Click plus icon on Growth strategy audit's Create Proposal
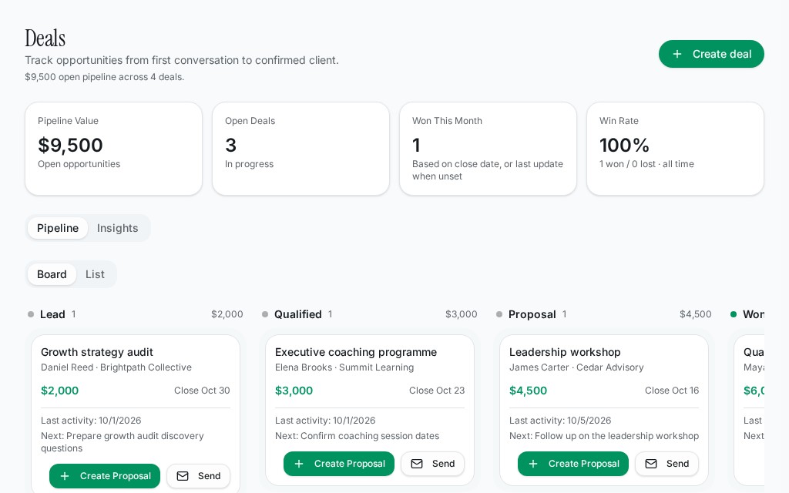 pos(65,476)
